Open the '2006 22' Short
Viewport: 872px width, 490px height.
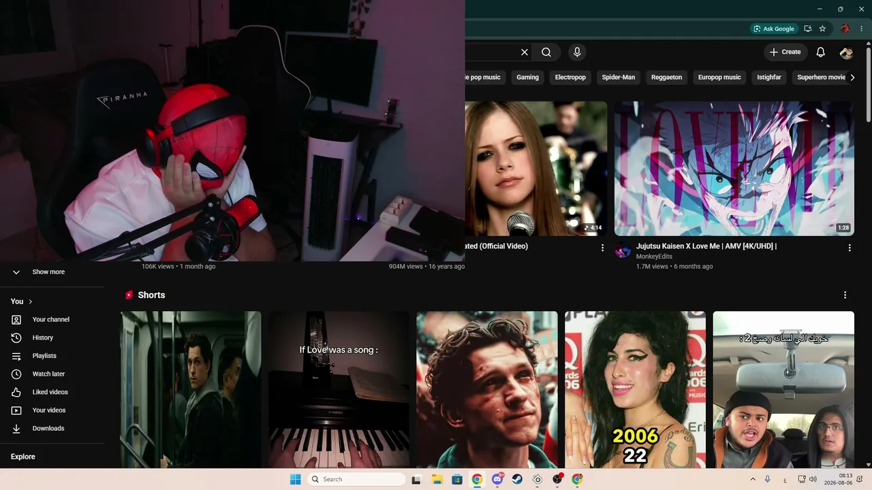[635, 389]
